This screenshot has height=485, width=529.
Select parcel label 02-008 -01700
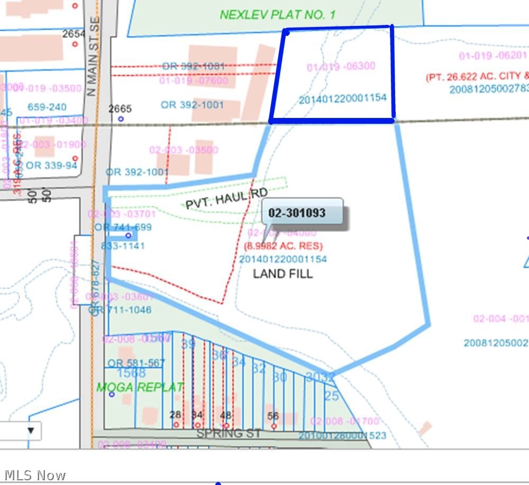click(345, 421)
